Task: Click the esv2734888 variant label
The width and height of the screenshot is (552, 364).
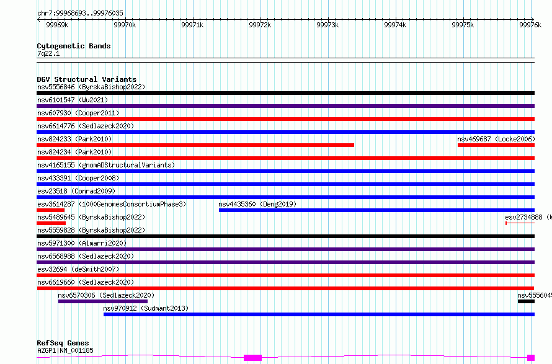Action: [x=528, y=217]
